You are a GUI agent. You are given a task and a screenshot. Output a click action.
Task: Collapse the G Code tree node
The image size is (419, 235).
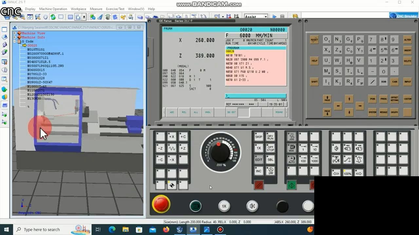15,41
